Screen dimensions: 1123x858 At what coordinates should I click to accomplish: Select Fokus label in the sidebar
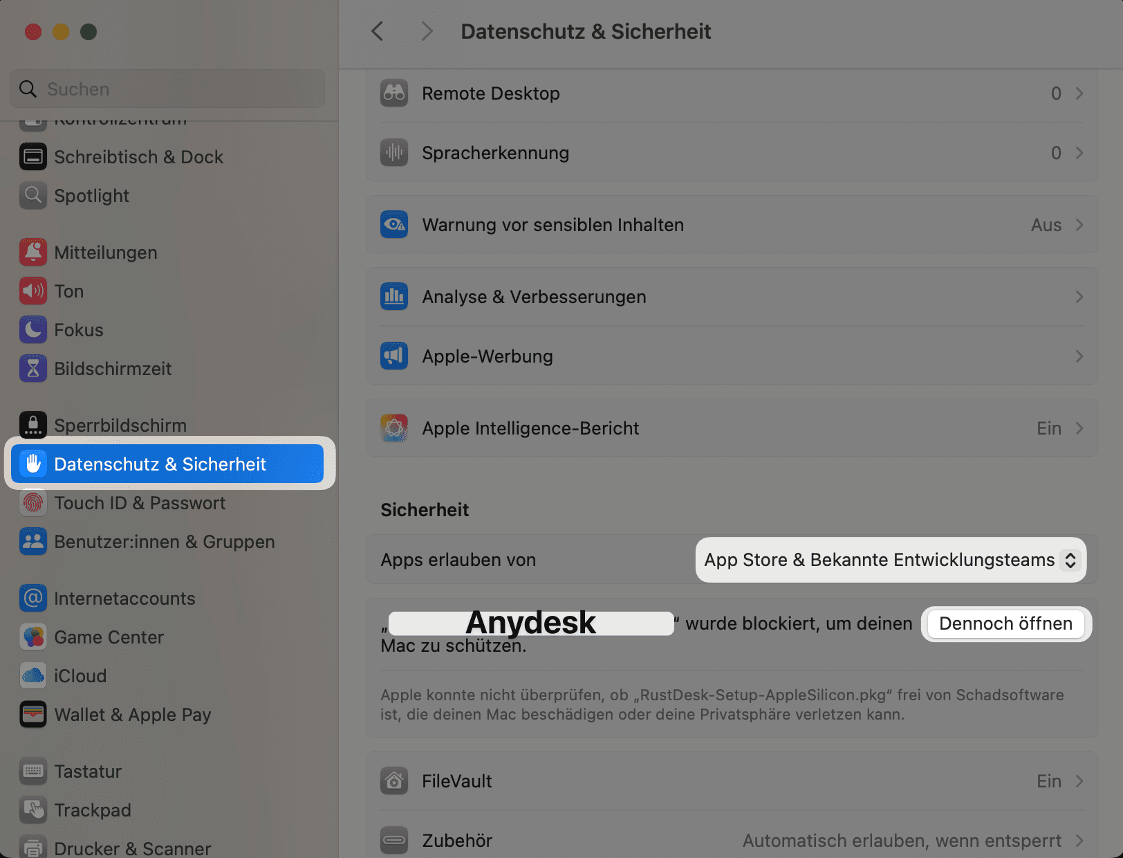click(79, 330)
